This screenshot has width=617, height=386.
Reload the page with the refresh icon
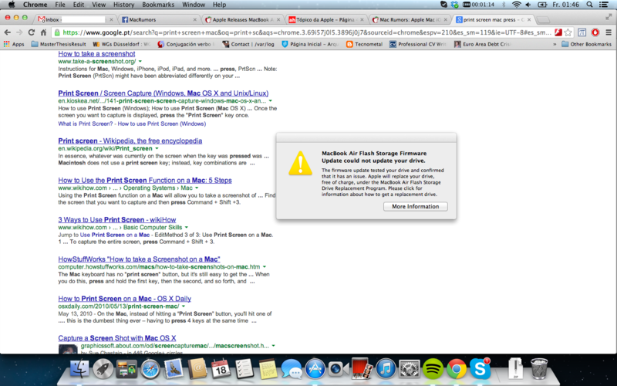tap(32, 32)
